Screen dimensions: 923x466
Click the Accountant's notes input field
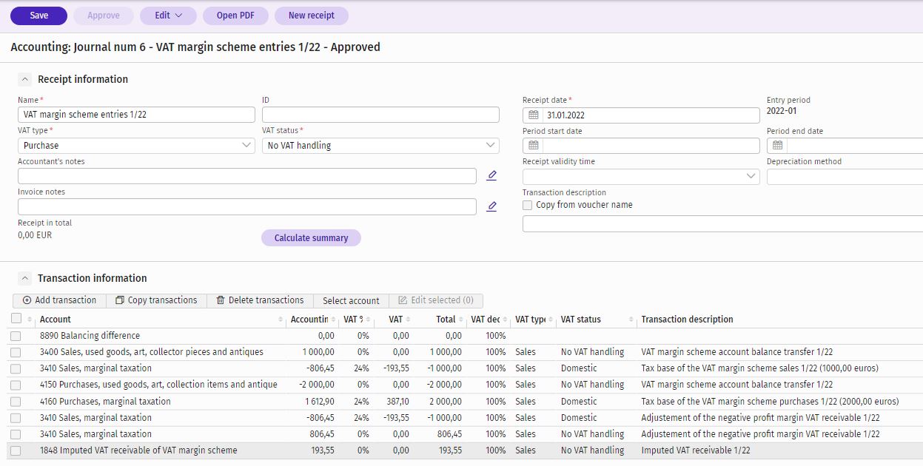[x=247, y=176]
